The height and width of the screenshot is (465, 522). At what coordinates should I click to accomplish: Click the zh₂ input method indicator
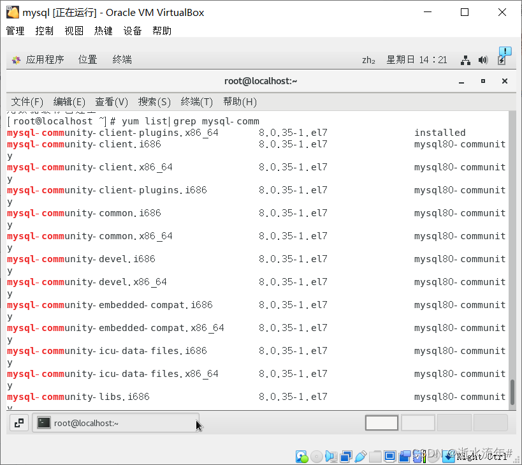368,59
